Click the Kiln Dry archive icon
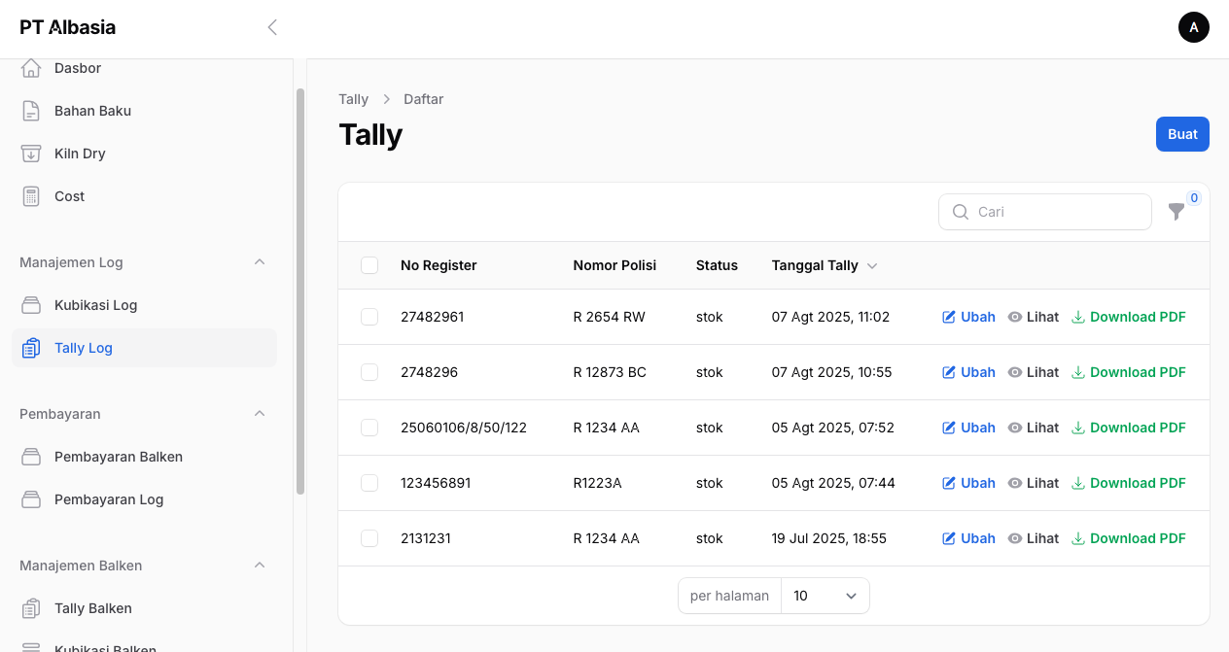Viewport: 1229px width, 652px height. click(x=31, y=154)
